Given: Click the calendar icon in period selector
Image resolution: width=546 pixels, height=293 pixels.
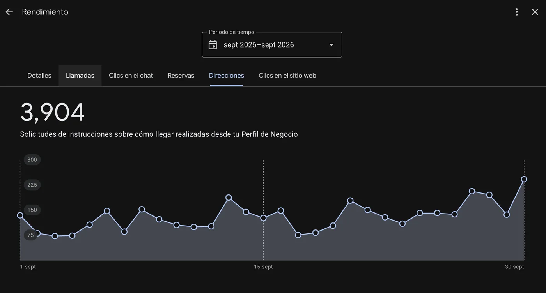Looking at the screenshot, I should pyautogui.click(x=213, y=45).
